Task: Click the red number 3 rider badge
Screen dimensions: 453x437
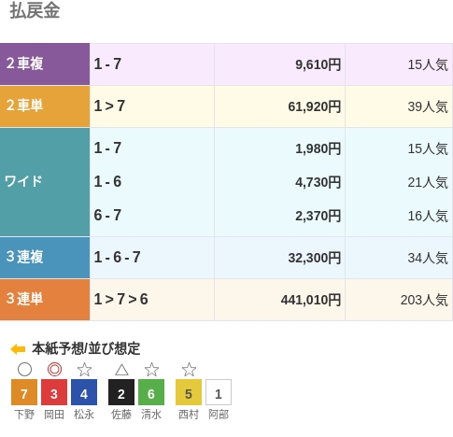Action: 54,392
